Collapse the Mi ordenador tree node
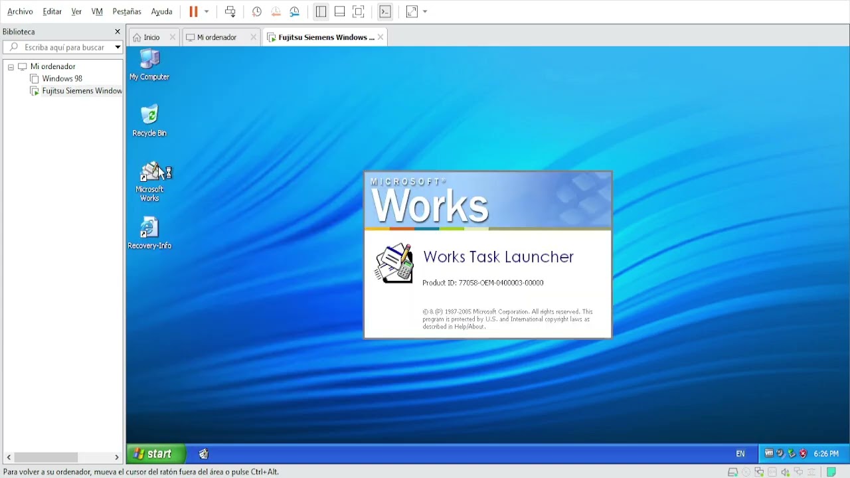 [11, 67]
